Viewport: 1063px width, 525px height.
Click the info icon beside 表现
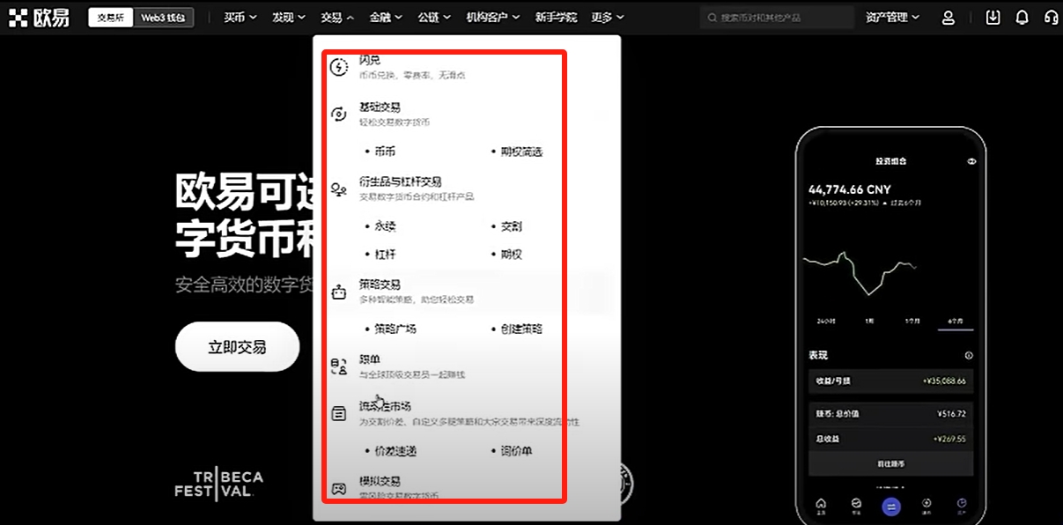coord(969,355)
